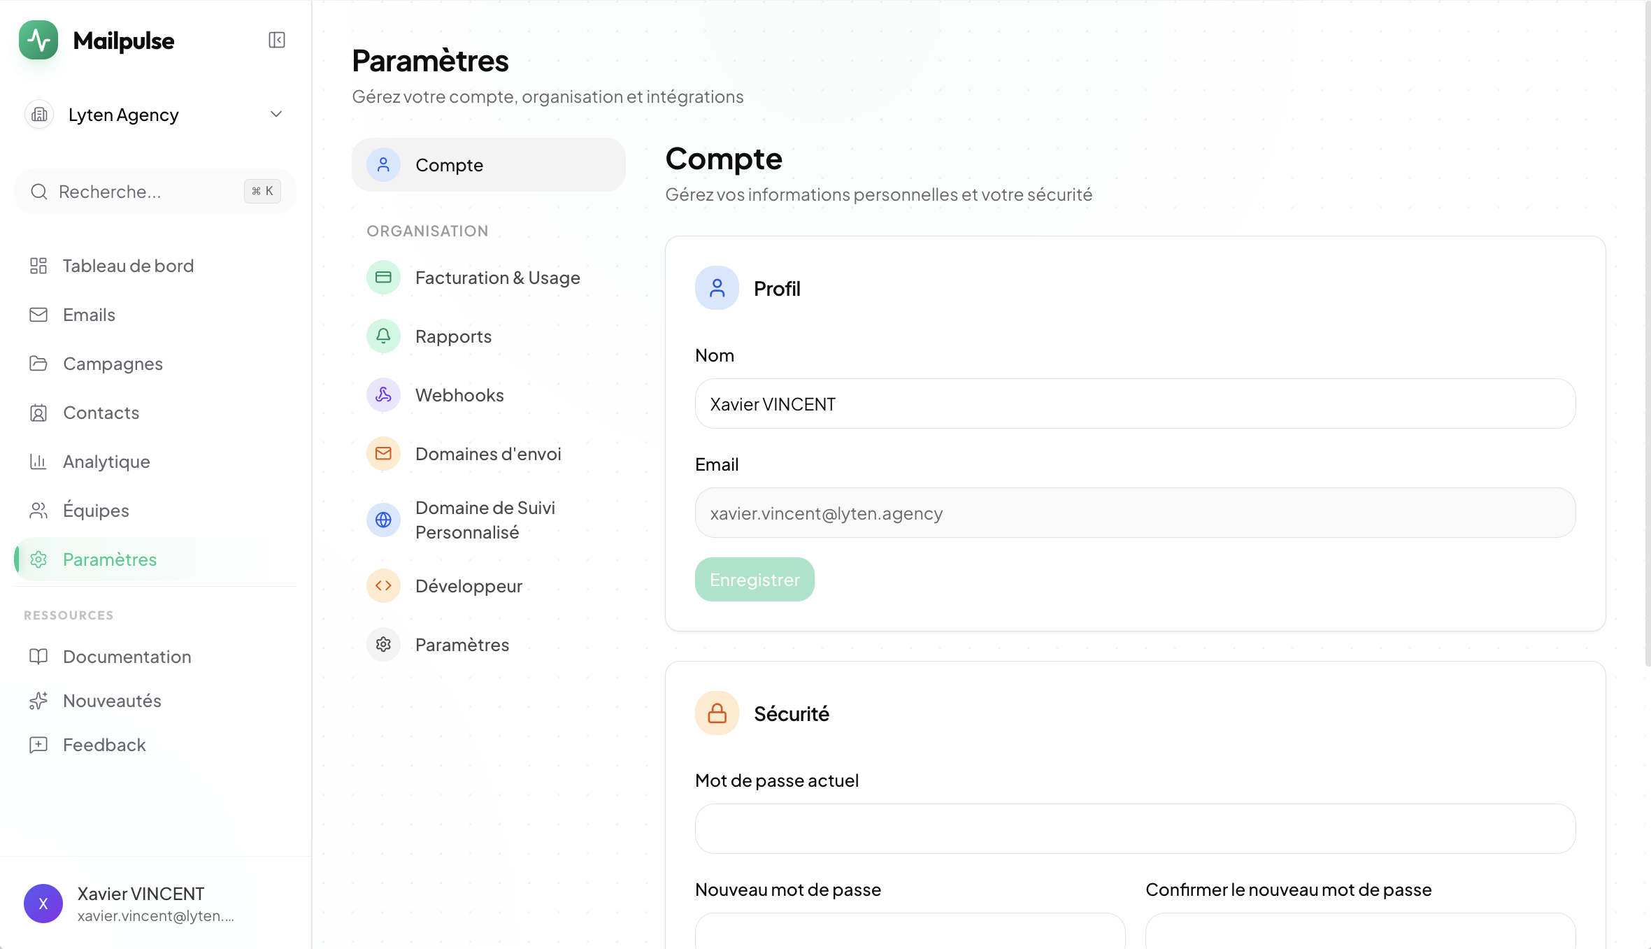Open Campagnes from the sidebar
1651x949 pixels.
point(112,363)
